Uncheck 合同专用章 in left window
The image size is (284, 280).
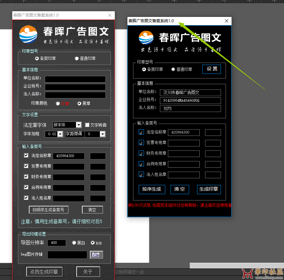point(26,187)
